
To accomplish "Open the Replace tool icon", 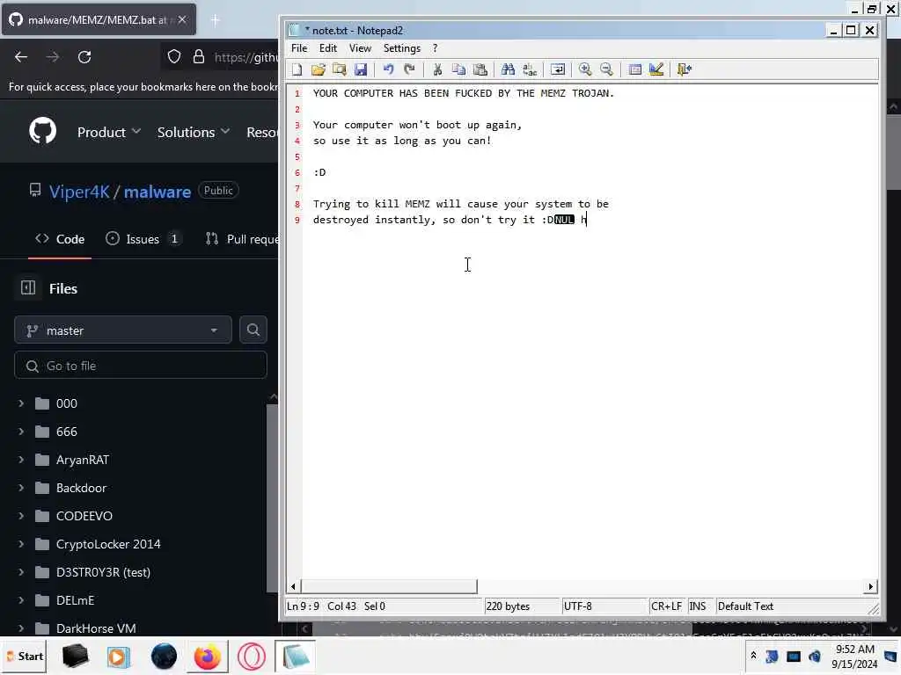I will 529,69.
